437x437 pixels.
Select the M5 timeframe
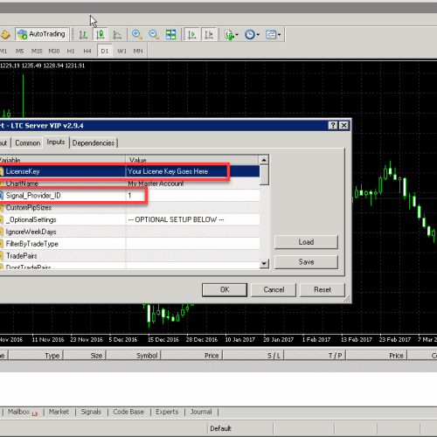pyautogui.click(x=20, y=51)
